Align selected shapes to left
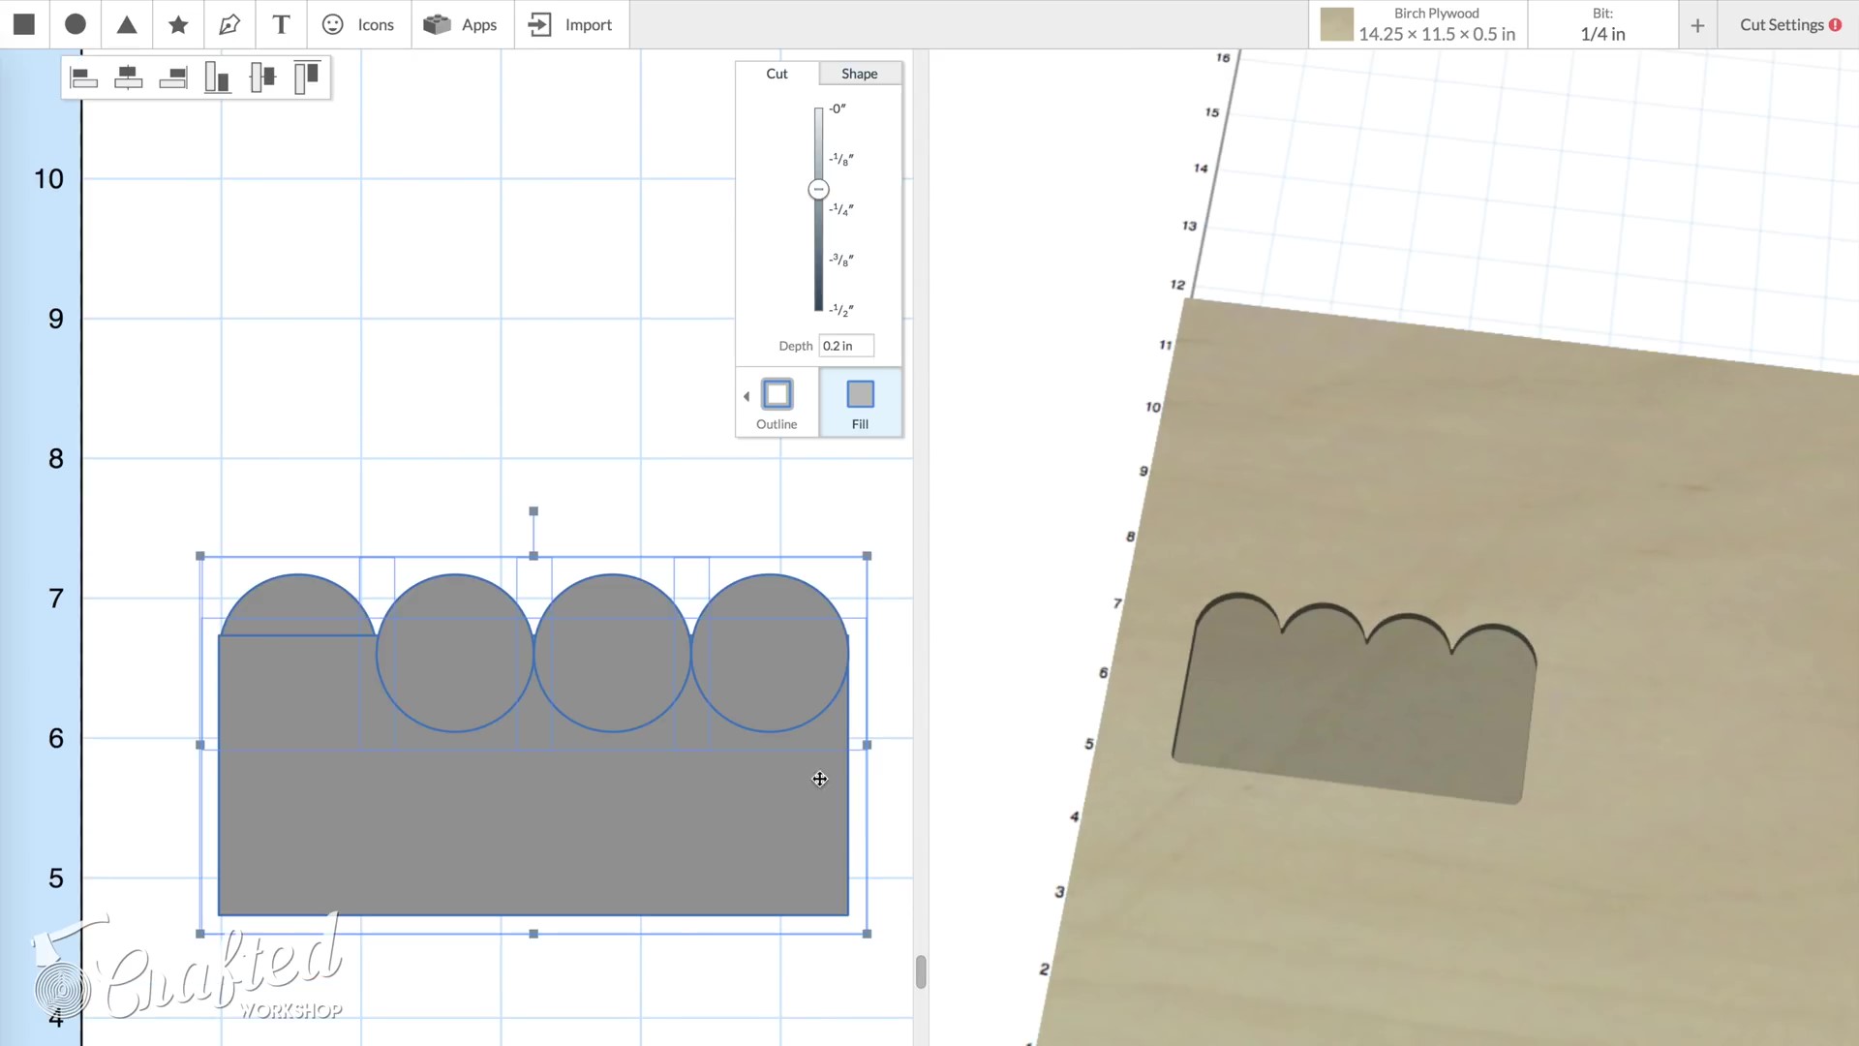Image resolution: width=1859 pixels, height=1046 pixels. [x=84, y=78]
